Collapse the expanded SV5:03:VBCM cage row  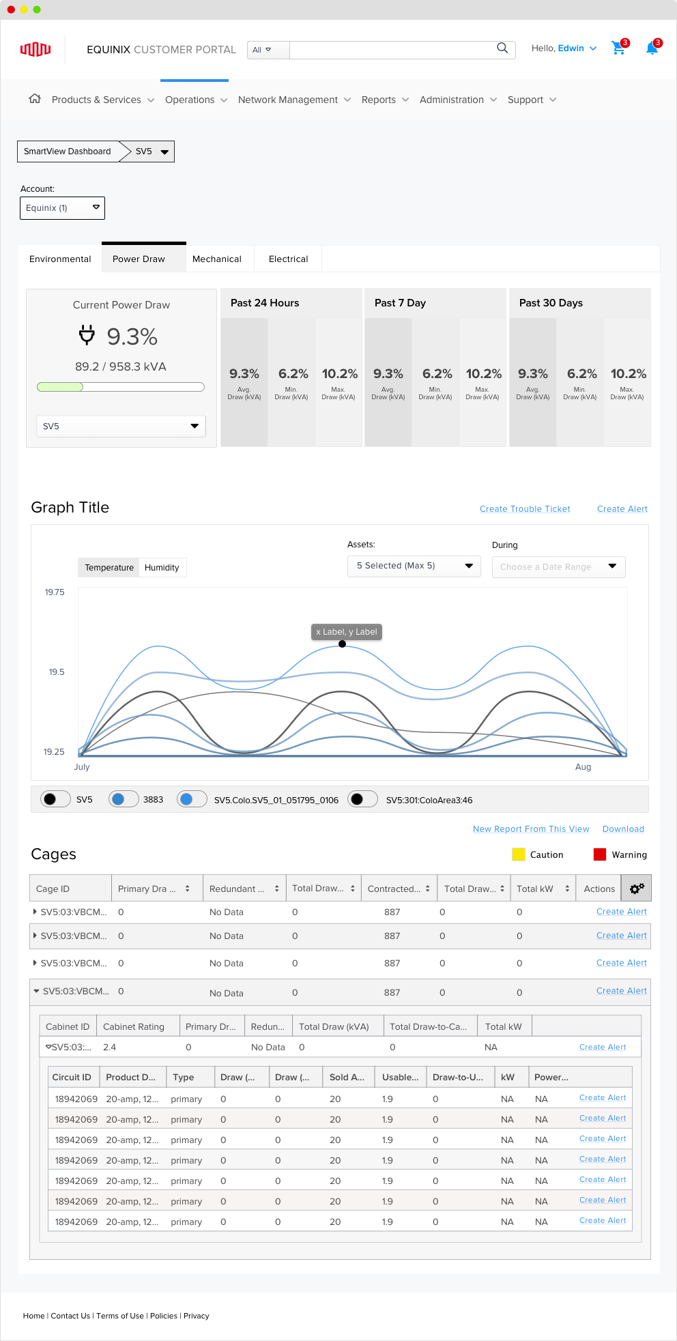tap(36, 991)
